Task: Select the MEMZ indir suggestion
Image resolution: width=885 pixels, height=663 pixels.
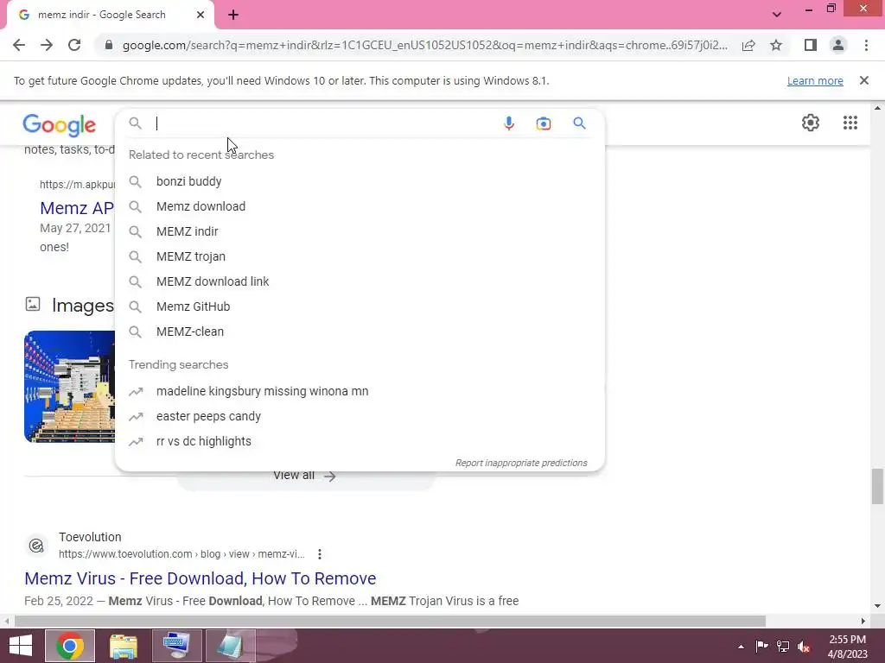Action: click(x=360, y=231)
